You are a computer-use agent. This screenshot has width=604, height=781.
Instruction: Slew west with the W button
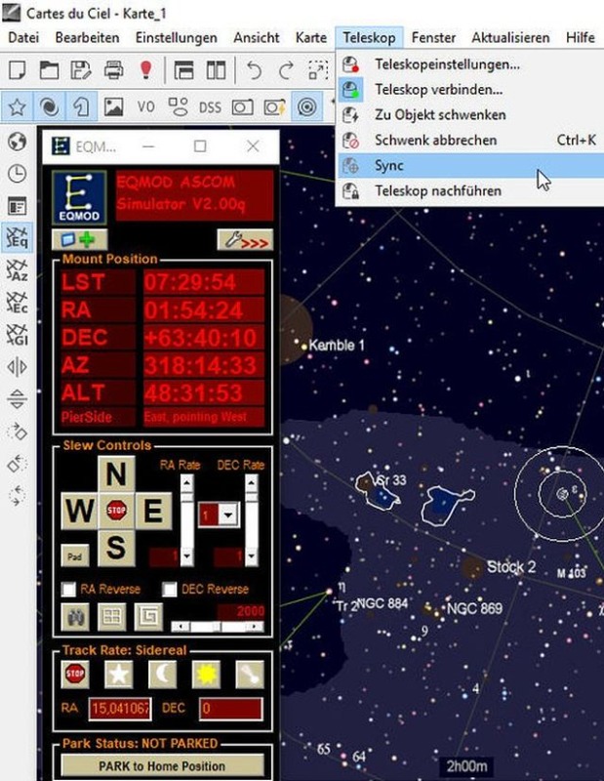click(x=80, y=511)
